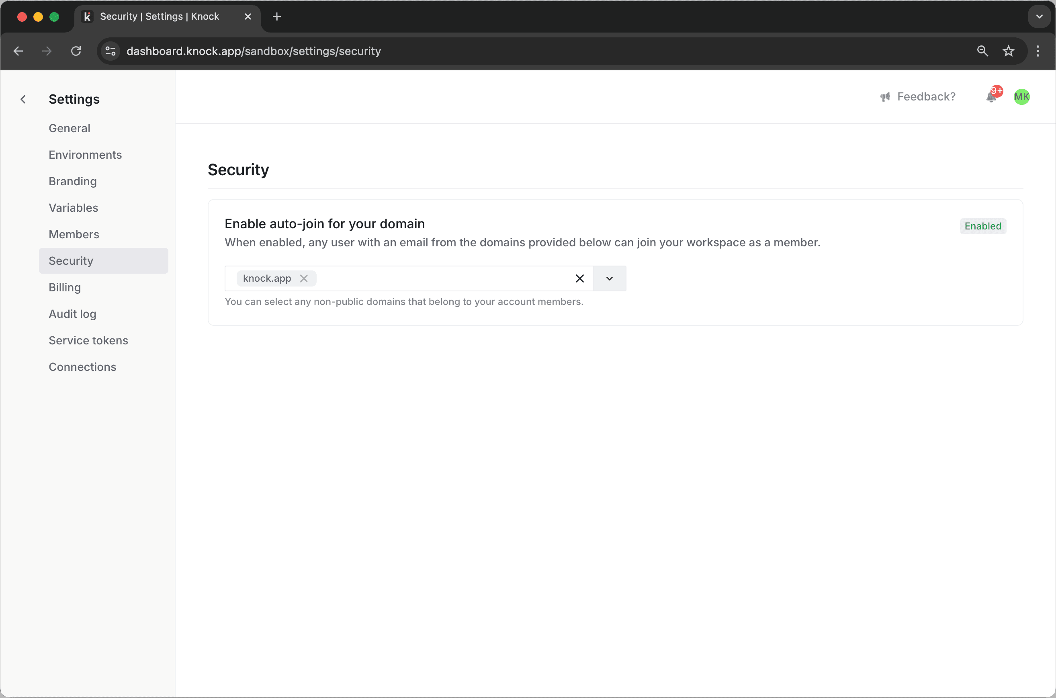The image size is (1056, 698).
Task: Click the Enabled status badge
Action: coord(982,226)
